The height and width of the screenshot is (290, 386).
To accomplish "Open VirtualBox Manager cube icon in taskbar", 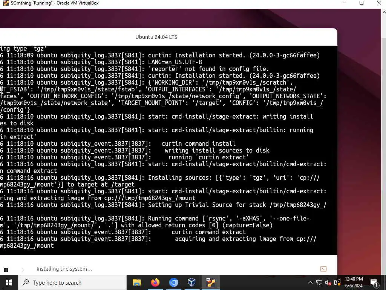I will (x=191, y=282).
